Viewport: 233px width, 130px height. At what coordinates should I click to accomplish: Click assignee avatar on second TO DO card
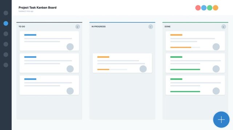[x=70, y=69]
